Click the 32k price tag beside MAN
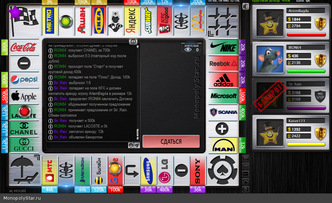This screenshot has height=203, width=332. [x=243, y=145]
